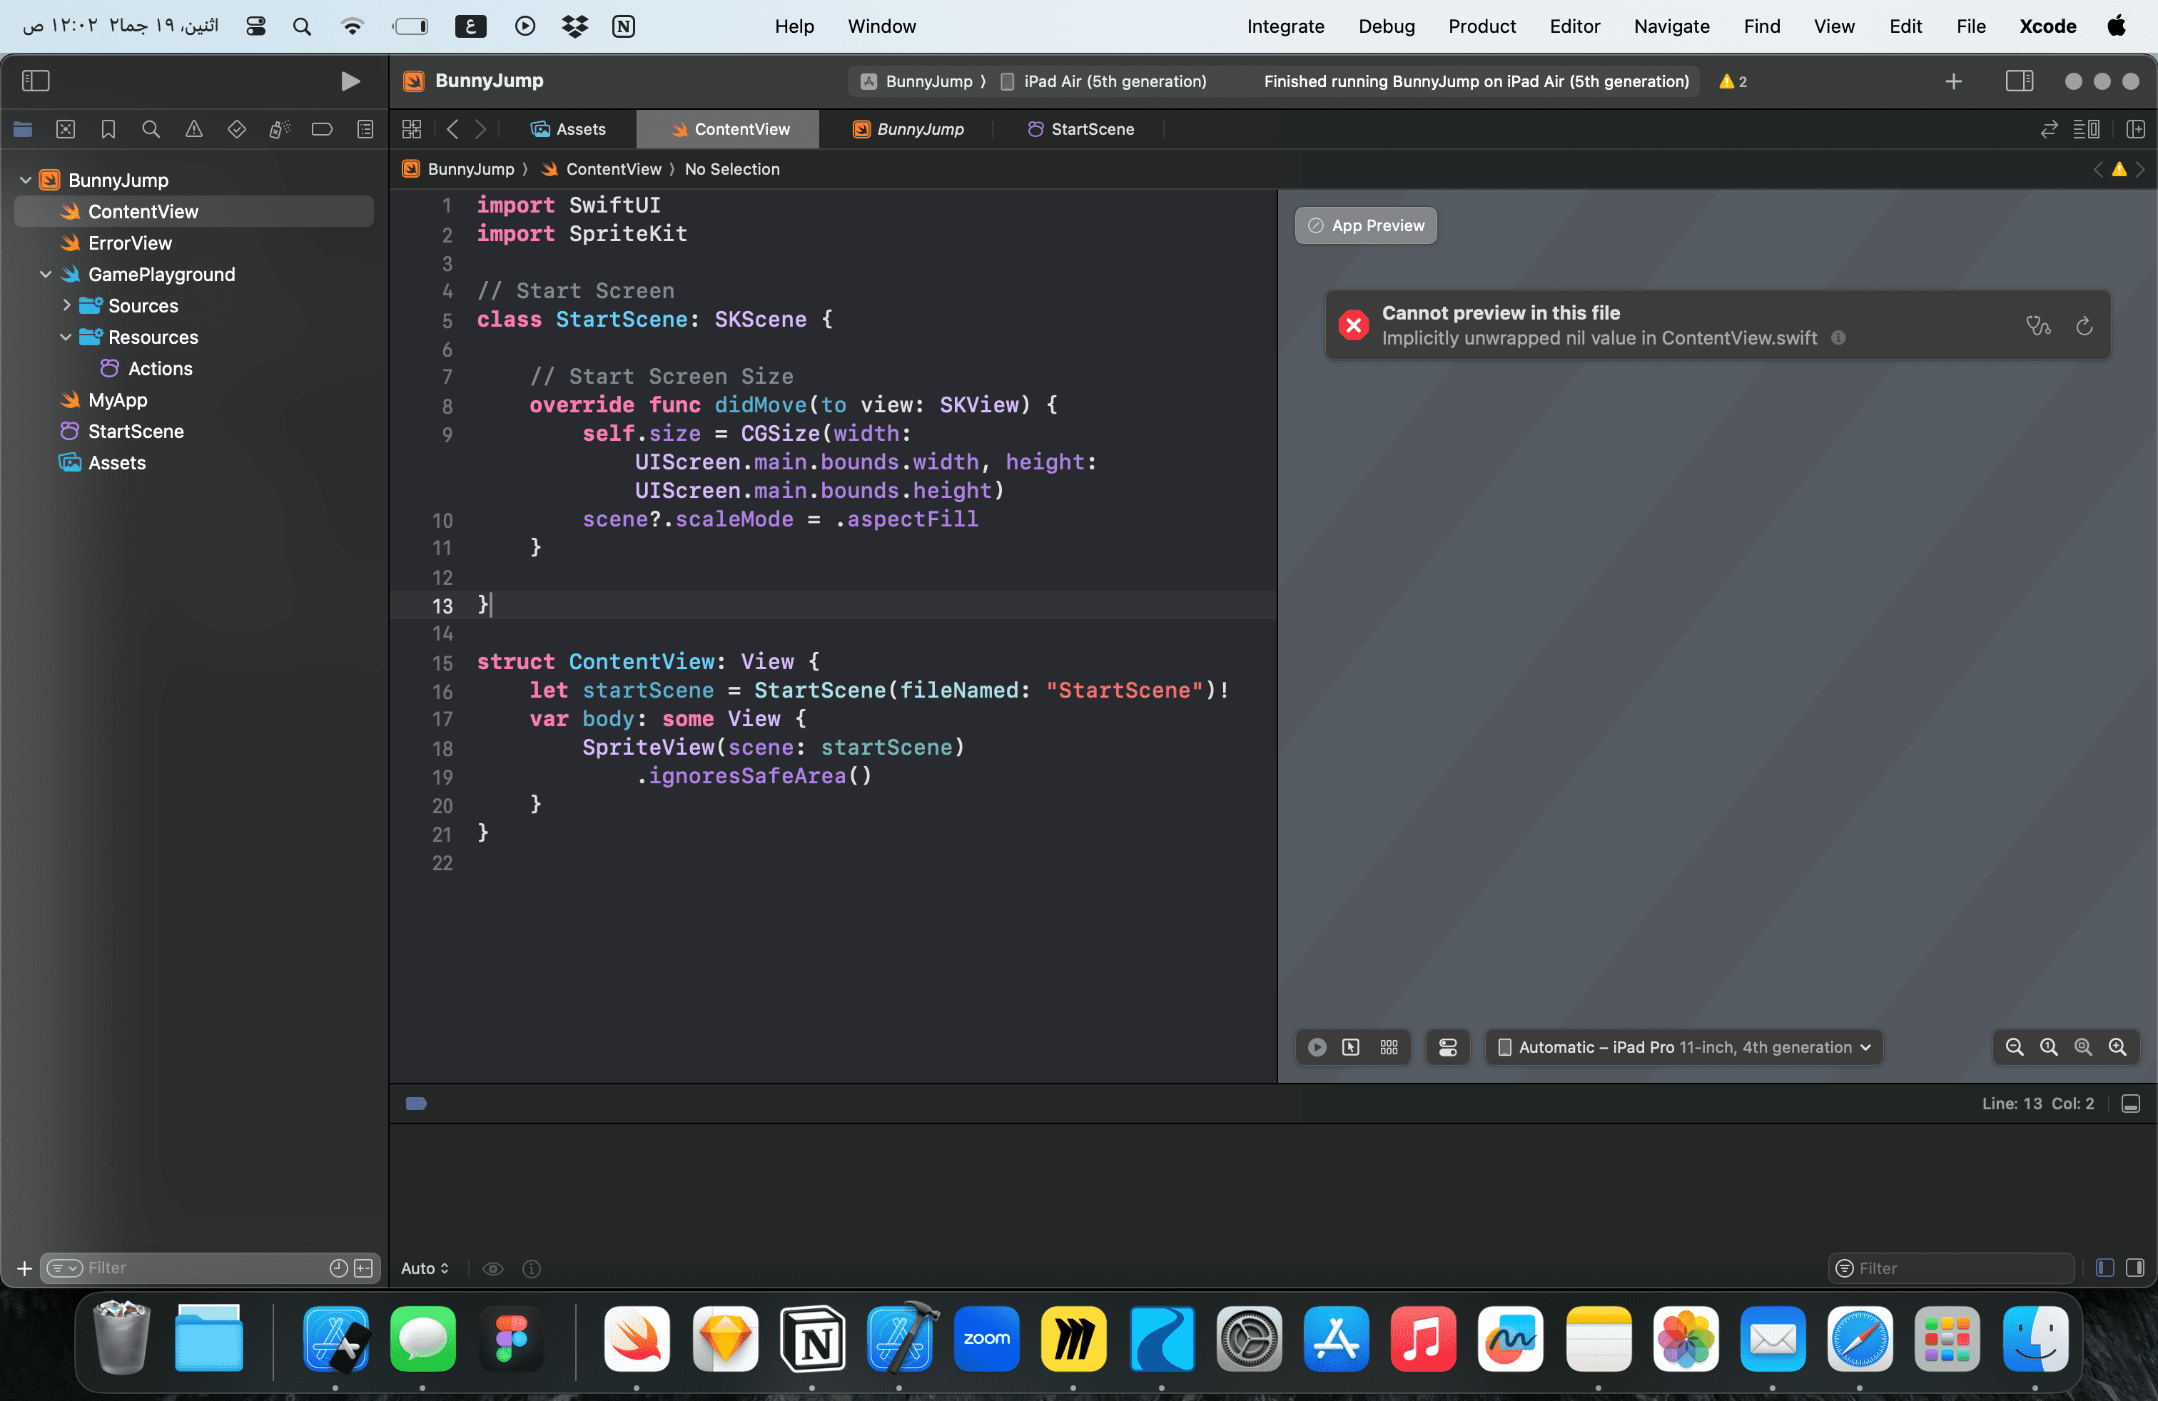This screenshot has height=1401, width=2158.
Task: Open the Project navigator folder icon
Action: (x=23, y=130)
